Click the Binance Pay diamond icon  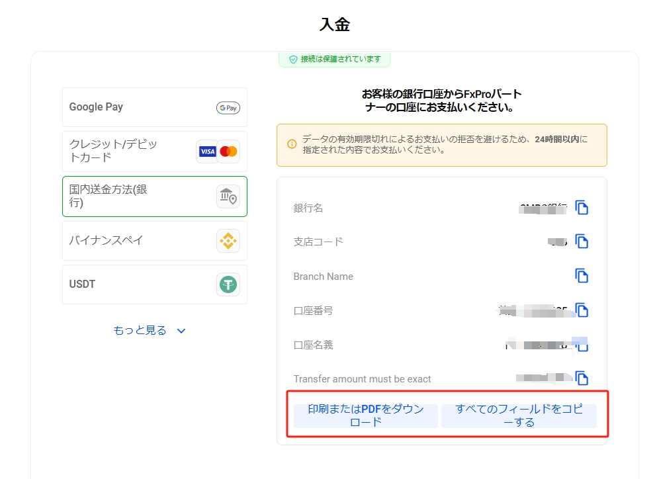[x=228, y=241]
